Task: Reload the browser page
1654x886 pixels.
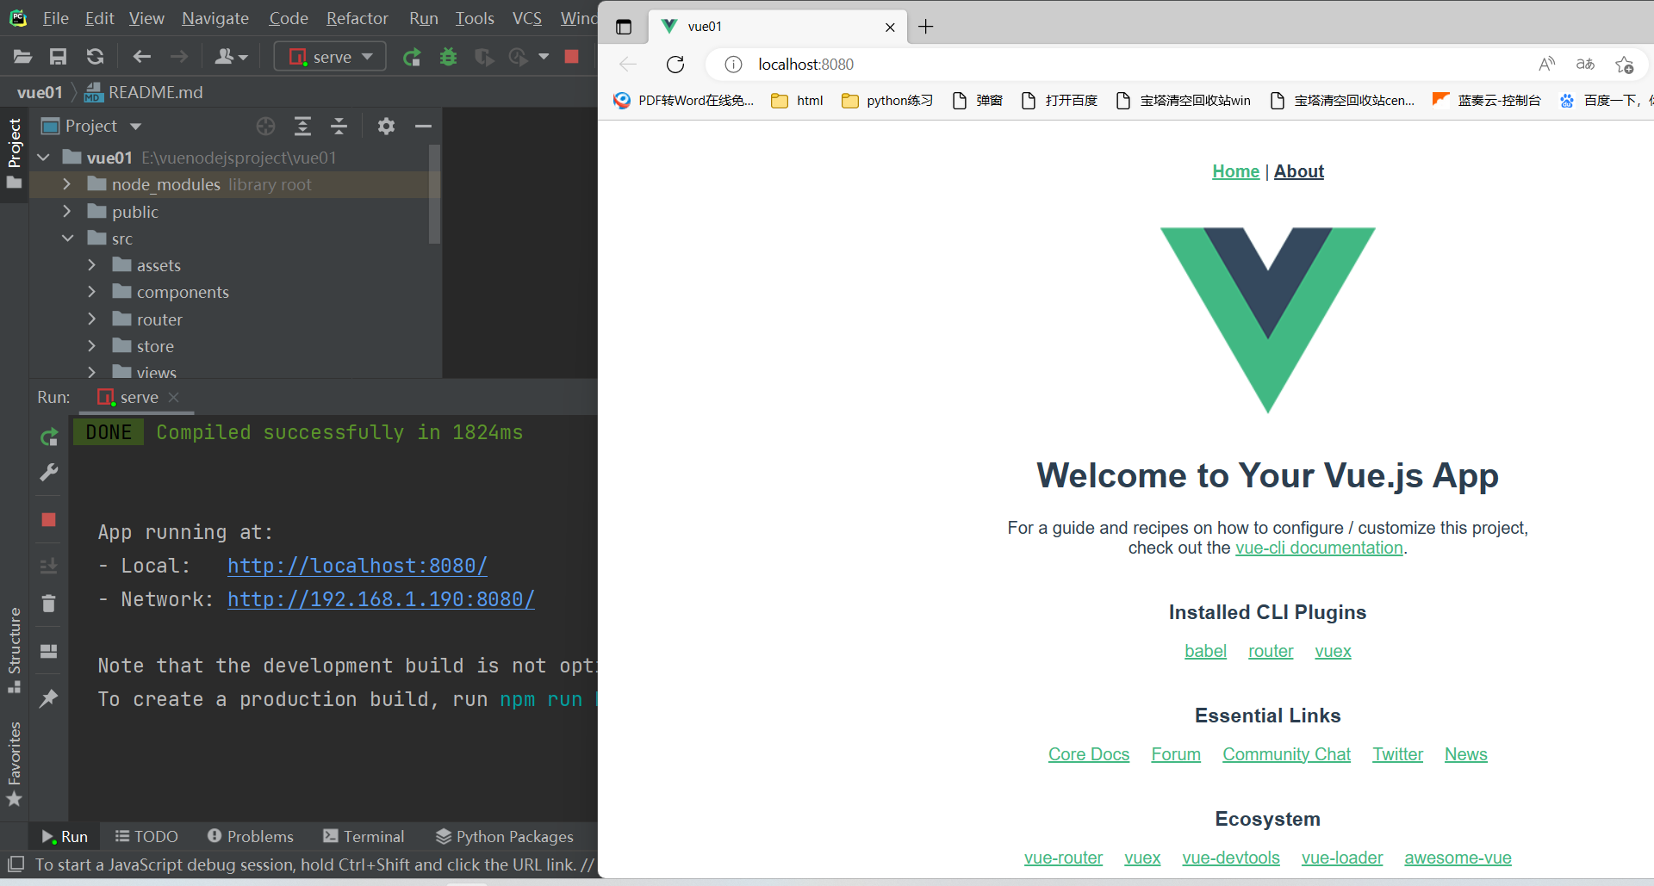Action: tap(675, 65)
